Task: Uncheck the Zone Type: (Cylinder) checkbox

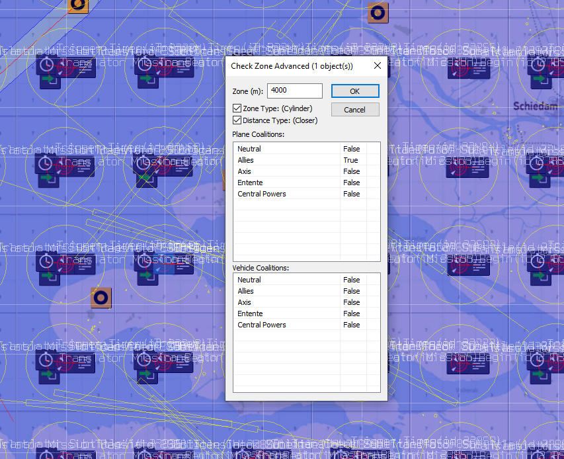Action: point(236,108)
